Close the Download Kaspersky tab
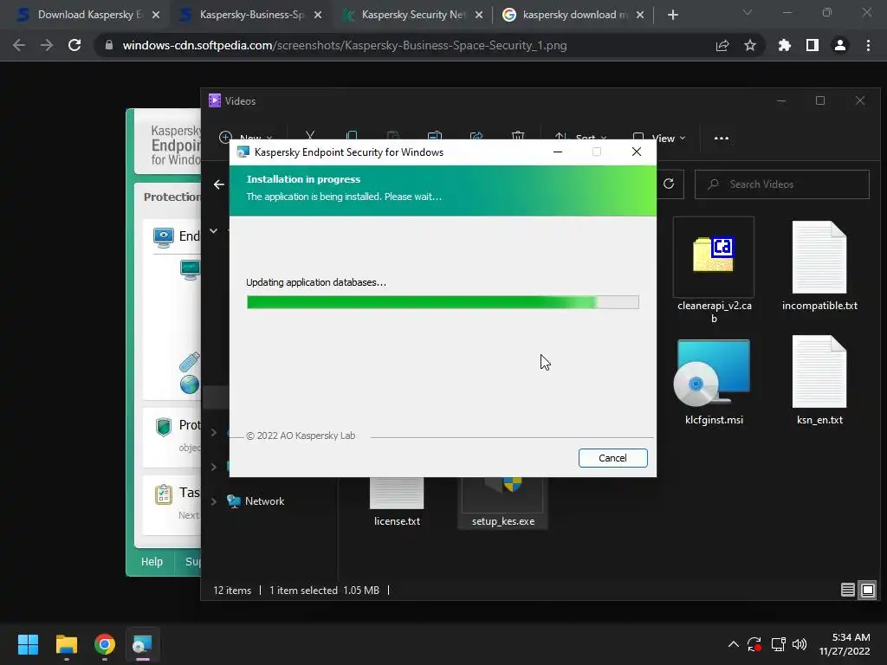The width and height of the screenshot is (887, 665). tap(156, 15)
